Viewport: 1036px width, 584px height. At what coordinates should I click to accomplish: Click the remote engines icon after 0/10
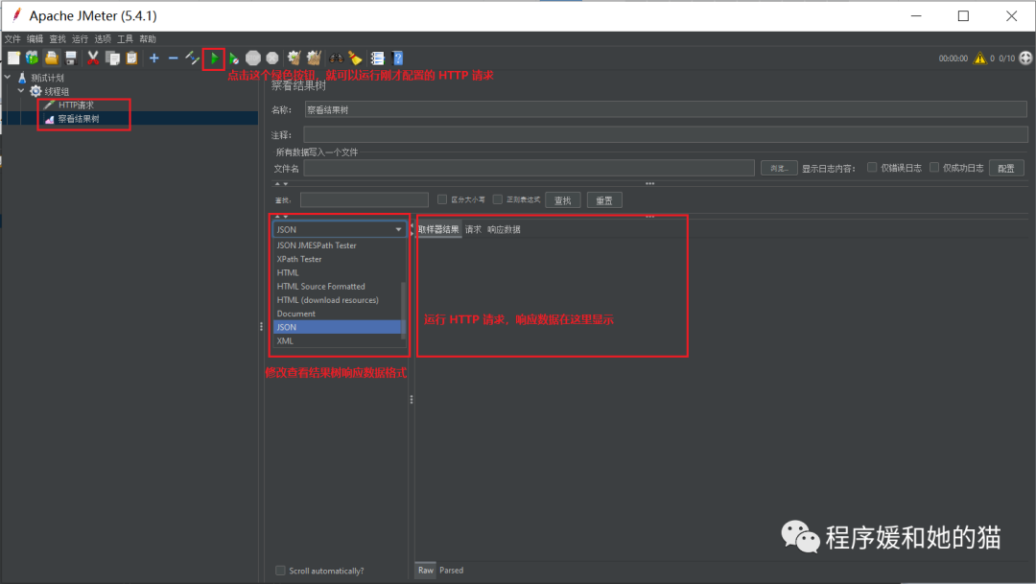[x=1025, y=58]
